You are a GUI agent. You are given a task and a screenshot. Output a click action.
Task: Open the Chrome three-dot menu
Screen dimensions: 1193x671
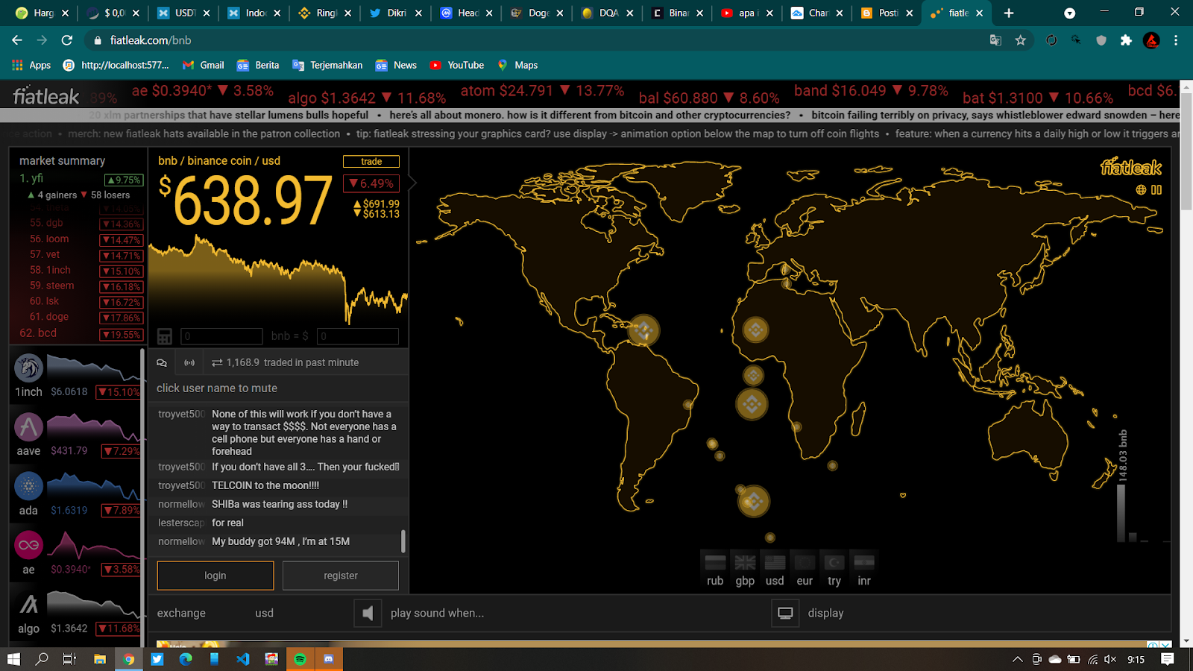coord(1176,40)
